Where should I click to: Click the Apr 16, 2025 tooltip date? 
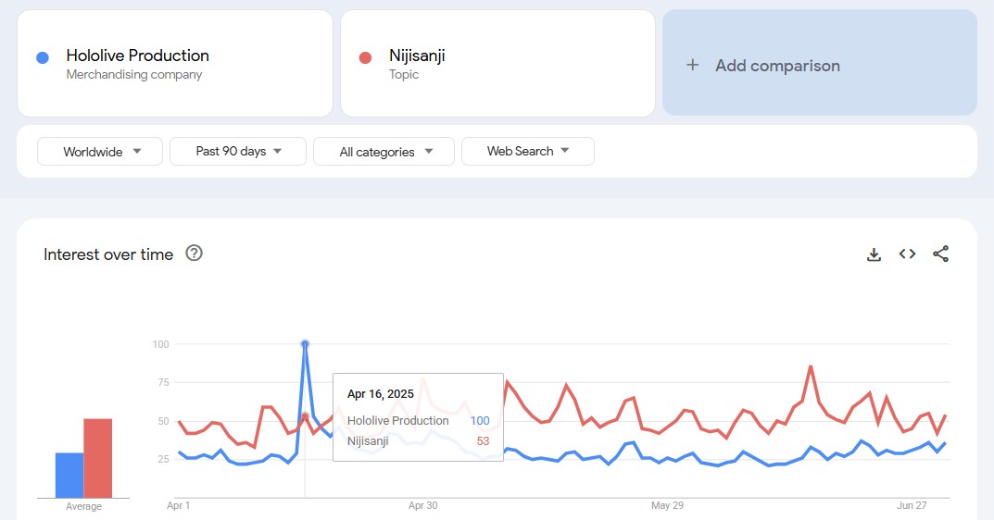pyautogui.click(x=381, y=394)
